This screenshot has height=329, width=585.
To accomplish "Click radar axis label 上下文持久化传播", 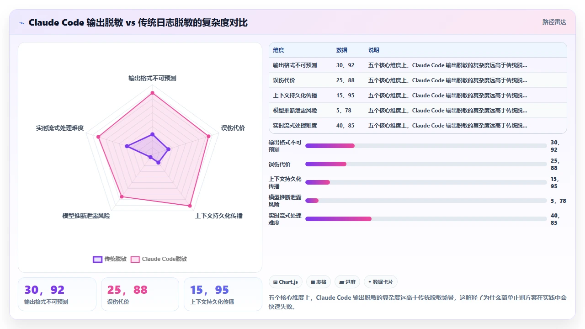I will point(219,216).
